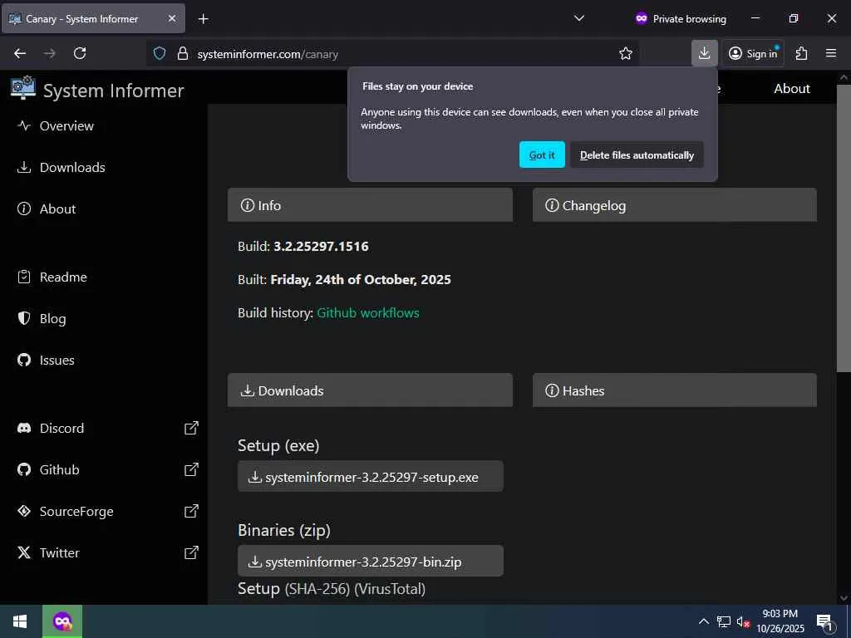Image resolution: width=851 pixels, height=638 pixels.
Task: Click the Hashes panel header
Action: click(675, 390)
